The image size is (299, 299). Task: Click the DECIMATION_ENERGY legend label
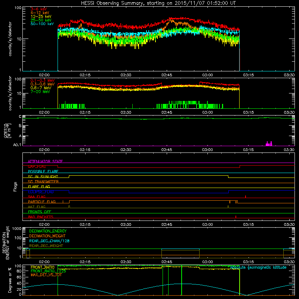48,231
